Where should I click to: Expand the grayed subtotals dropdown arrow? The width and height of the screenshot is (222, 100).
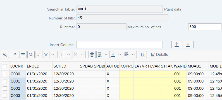pyautogui.click(x=82, y=54)
